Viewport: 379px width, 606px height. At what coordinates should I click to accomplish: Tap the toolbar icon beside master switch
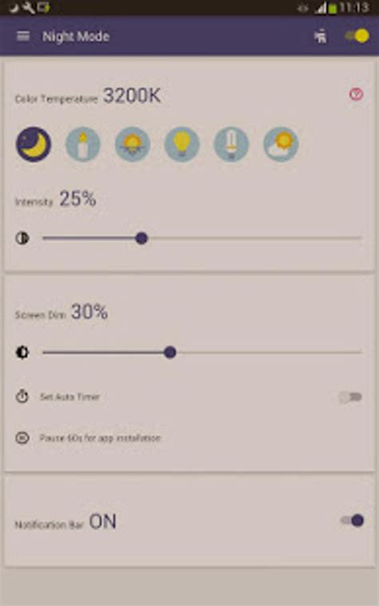[x=321, y=37]
